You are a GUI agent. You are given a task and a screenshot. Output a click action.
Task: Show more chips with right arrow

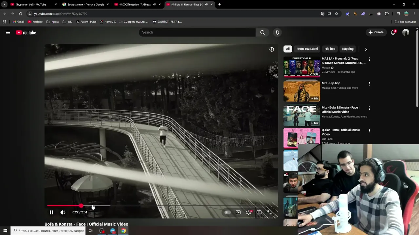366,49
